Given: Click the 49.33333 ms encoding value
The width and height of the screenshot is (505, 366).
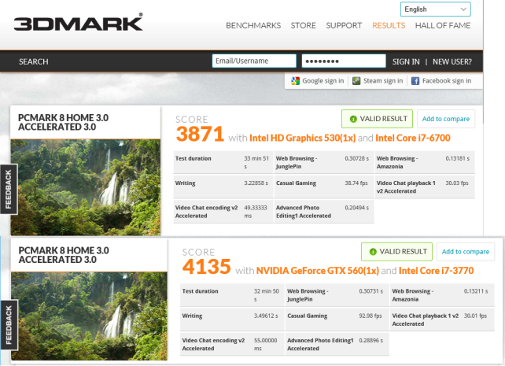Looking at the screenshot, I should tap(256, 212).
